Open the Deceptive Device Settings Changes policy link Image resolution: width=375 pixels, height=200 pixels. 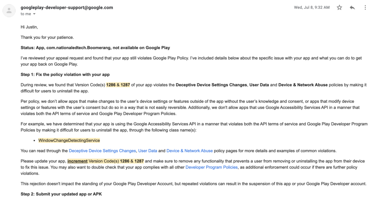pyautogui.click(x=102, y=151)
